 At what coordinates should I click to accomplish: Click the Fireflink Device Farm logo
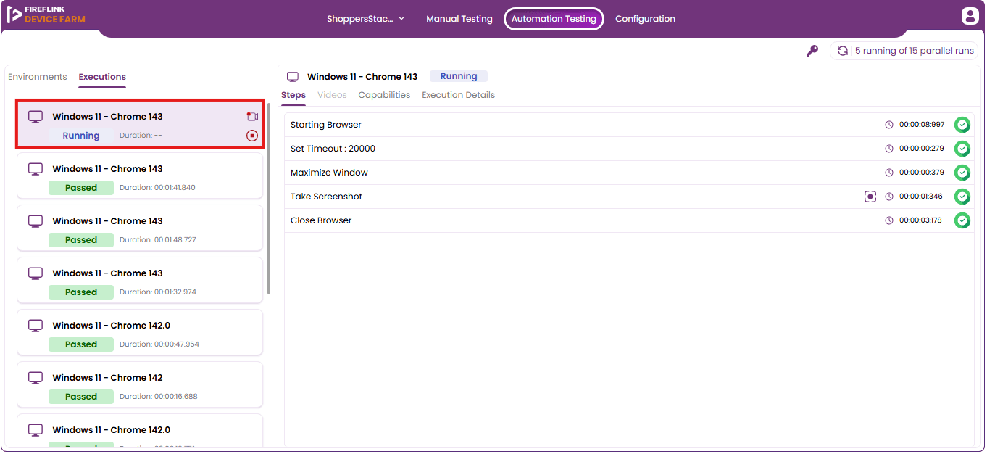(46, 15)
